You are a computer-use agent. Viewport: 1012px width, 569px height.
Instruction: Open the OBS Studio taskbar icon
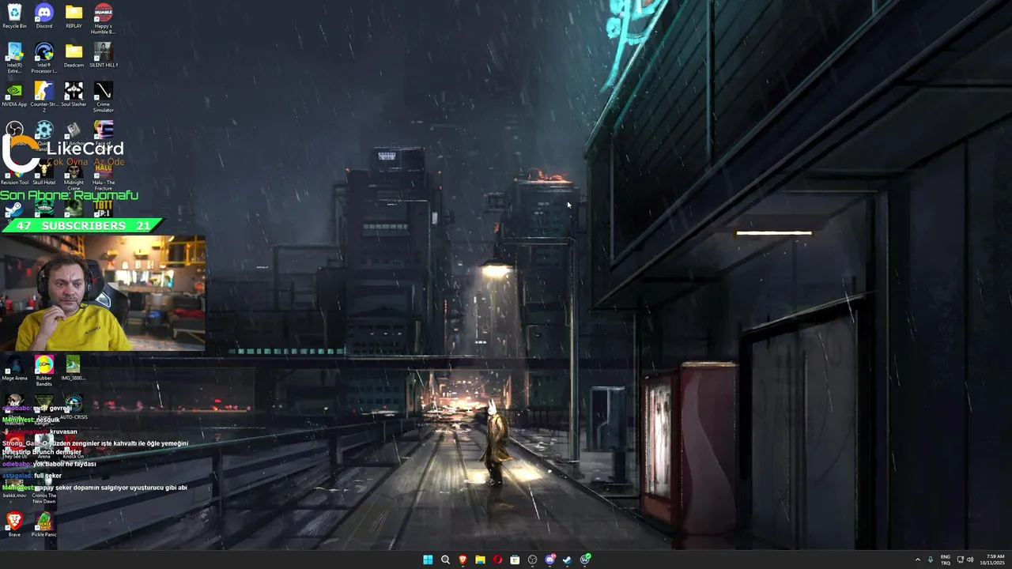pyautogui.click(x=532, y=560)
